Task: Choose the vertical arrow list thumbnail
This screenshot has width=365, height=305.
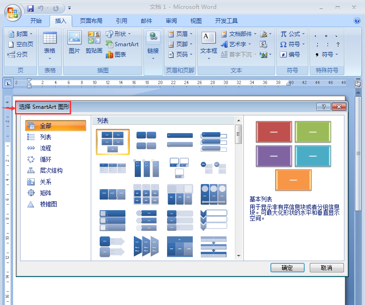Action: [112, 246]
